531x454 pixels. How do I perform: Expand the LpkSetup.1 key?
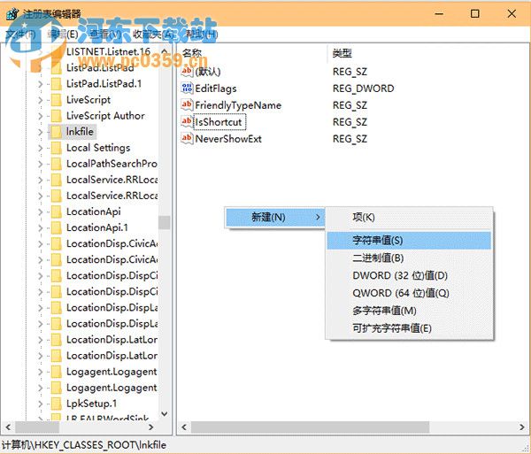pos(41,404)
